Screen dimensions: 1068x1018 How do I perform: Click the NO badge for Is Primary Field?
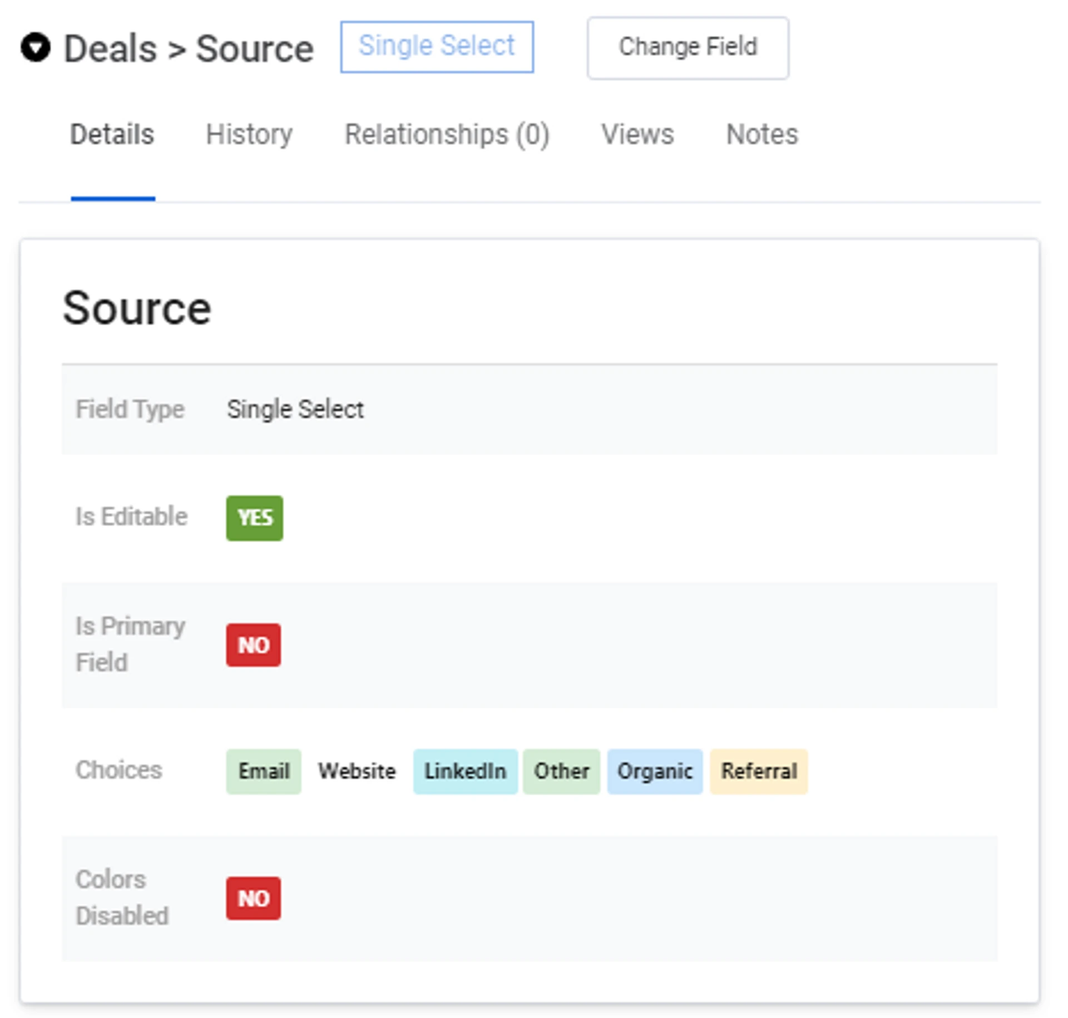(x=253, y=645)
